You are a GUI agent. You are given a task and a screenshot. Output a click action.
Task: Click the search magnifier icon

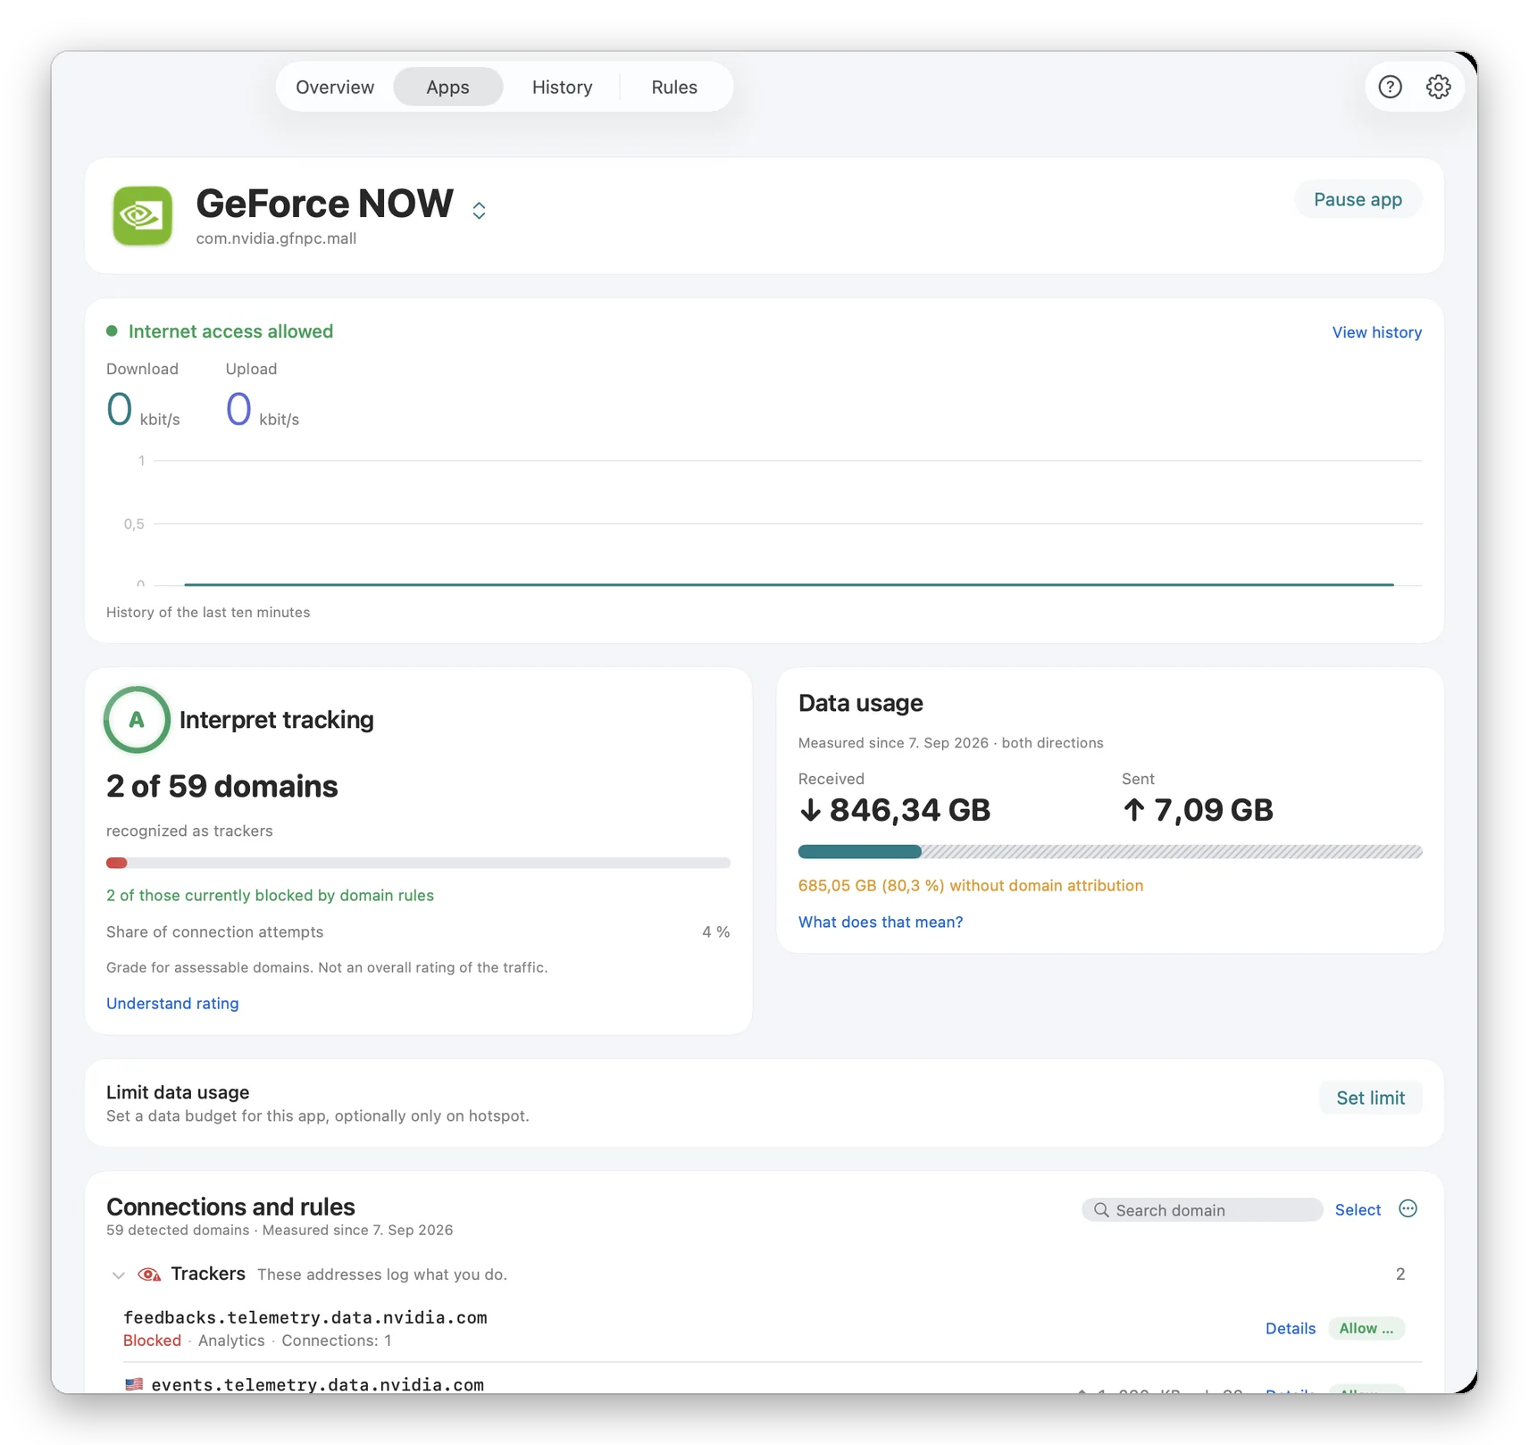[x=1101, y=1210]
